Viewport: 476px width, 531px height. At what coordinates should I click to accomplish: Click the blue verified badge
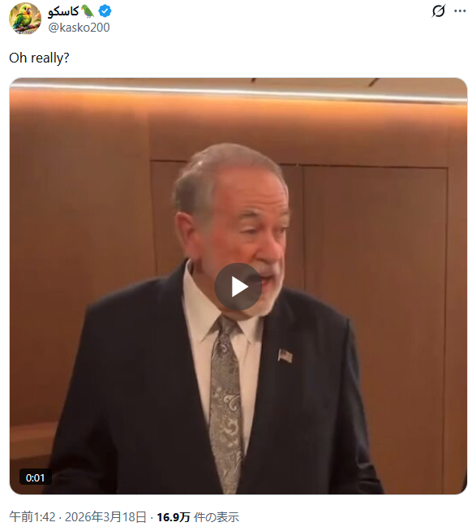[x=105, y=11]
